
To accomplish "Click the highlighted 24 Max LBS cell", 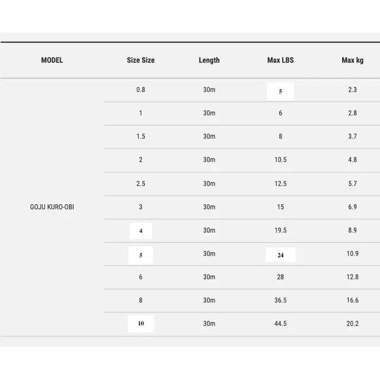I will (x=280, y=255).
